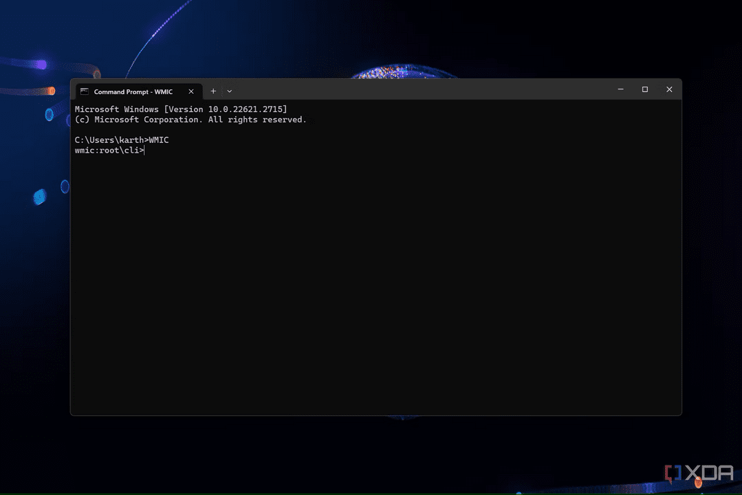Image resolution: width=742 pixels, height=495 pixels.
Task: Maximize the terminal window
Action: 645,89
